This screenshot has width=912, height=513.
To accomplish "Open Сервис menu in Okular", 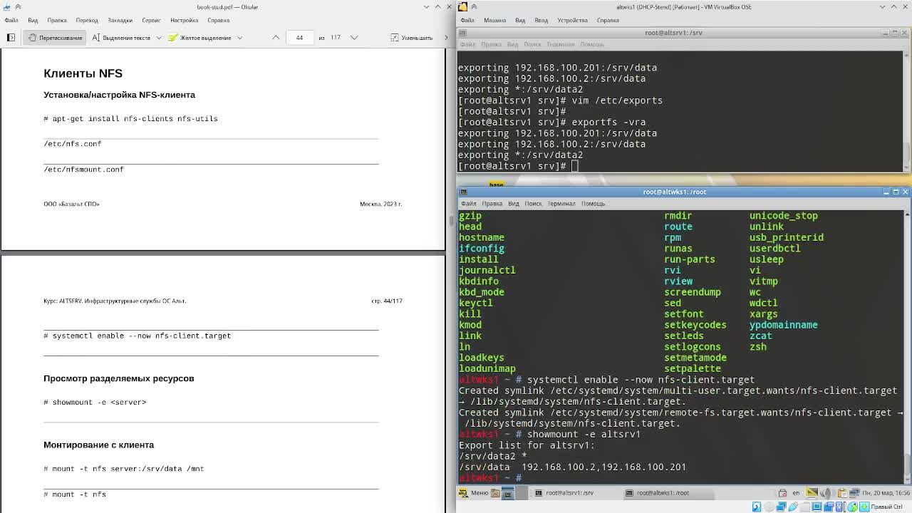I will pyautogui.click(x=151, y=20).
